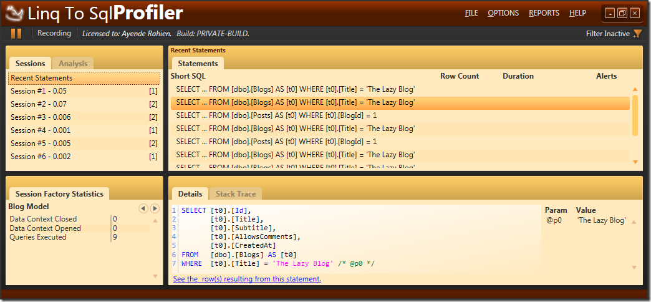The width and height of the screenshot is (651, 302).
Task: Click the Duration column header
Action: point(518,76)
